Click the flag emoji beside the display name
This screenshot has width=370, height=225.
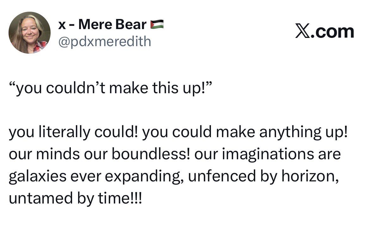pyautogui.click(x=157, y=24)
